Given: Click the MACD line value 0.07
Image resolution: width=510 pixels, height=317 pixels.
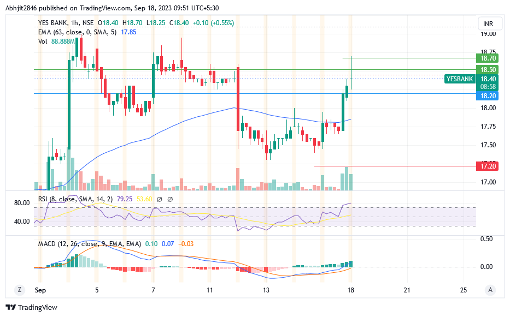Looking at the screenshot, I should 168,243.
